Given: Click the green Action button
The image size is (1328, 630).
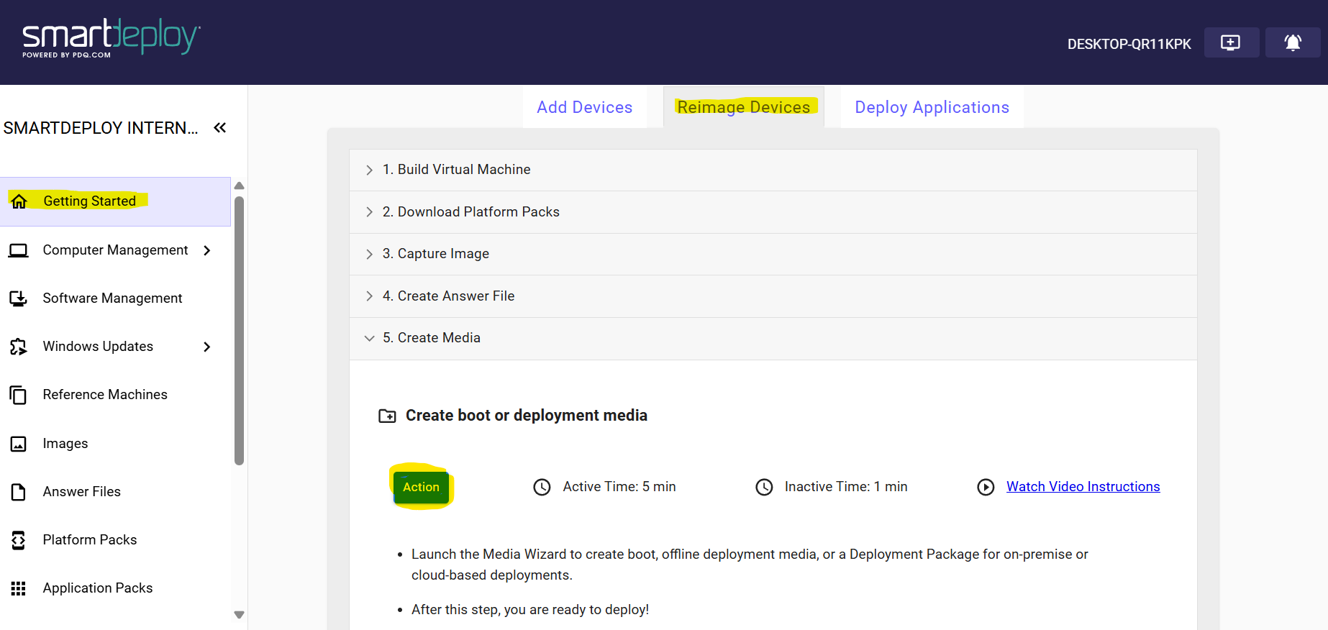Looking at the screenshot, I should coord(421,487).
